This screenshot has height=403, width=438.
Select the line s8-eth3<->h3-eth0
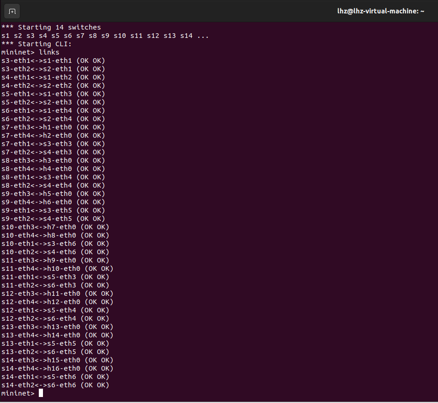click(53, 160)
